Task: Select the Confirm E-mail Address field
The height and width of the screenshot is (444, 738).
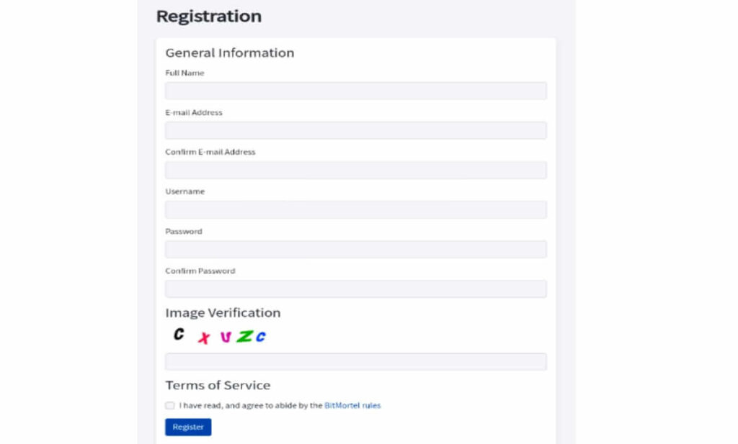Action: click(x=356, y=170)
